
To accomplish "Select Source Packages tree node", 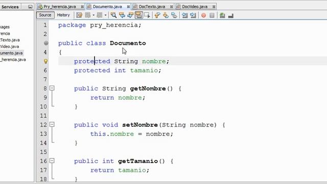I will click(5, 27).
